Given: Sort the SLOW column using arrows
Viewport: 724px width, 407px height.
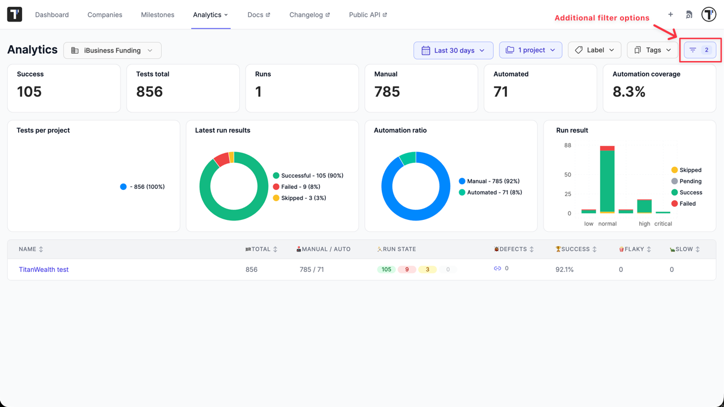Looking at the screenshot, I should pos(697,249).
